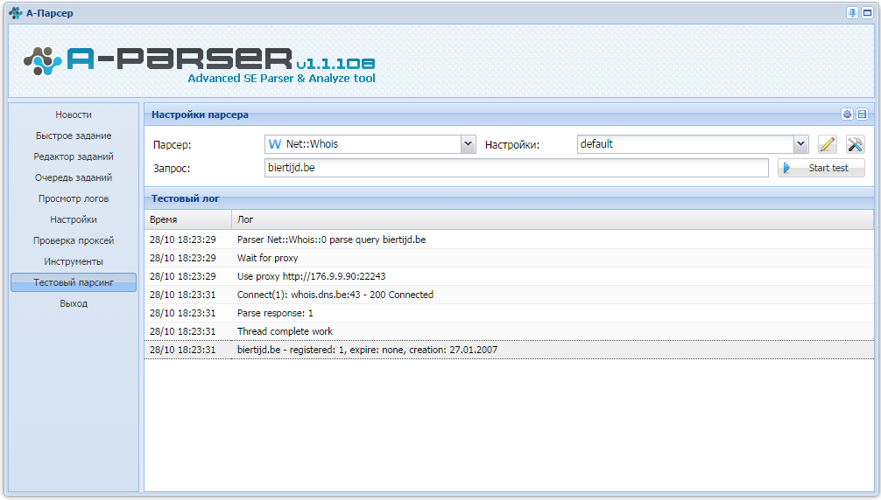Open Просмотр логов in sidebar

(x=74, y=198)
